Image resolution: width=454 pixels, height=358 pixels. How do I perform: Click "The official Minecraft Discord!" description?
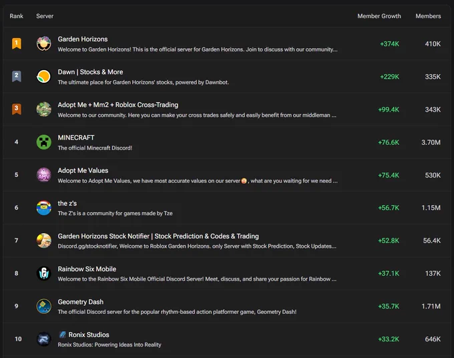(x=95, y=148)
